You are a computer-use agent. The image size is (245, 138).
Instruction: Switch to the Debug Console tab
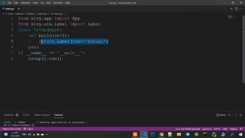(x=42, y=115)
